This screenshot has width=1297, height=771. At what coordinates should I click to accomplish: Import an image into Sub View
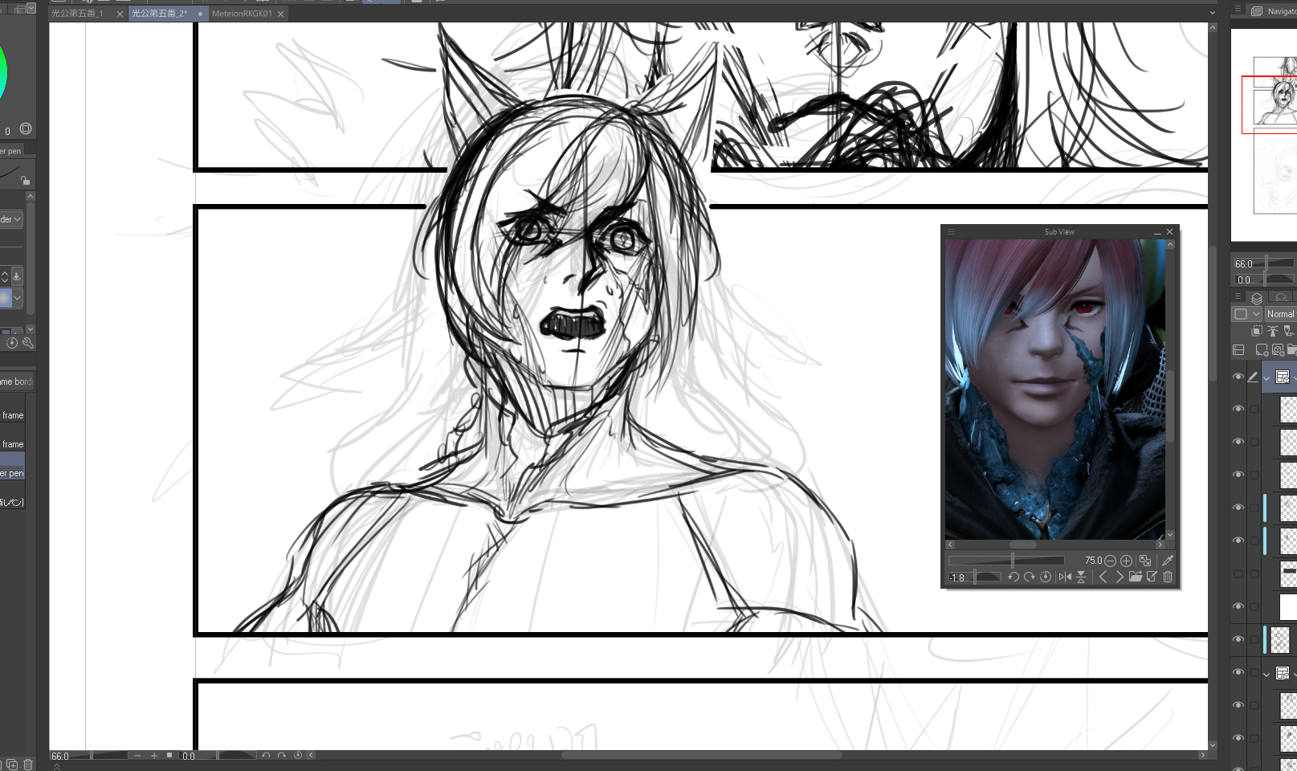tap(1135, 577)
